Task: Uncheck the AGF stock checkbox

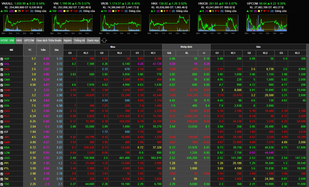Action: (2, 59)
